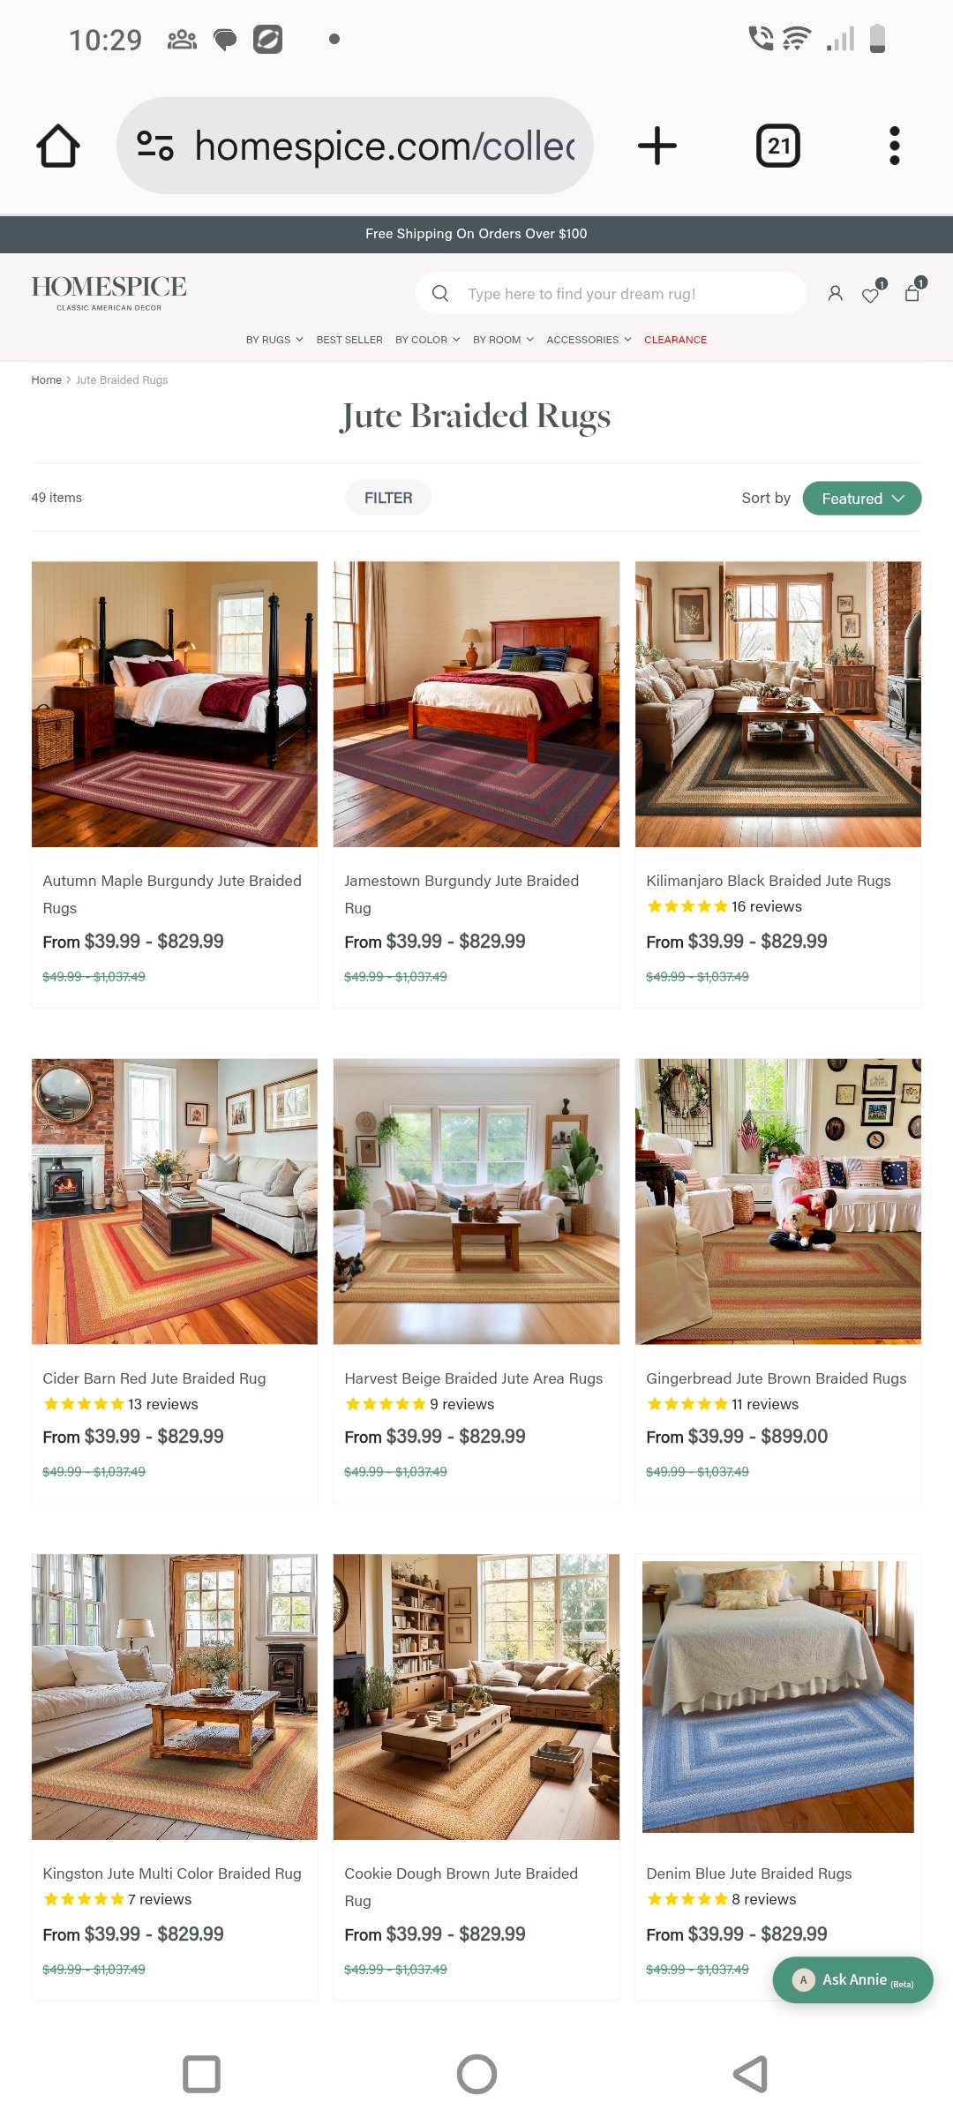Open the BEST SELLER menu item
This screenshot has height=2125, width=953.
349,340
